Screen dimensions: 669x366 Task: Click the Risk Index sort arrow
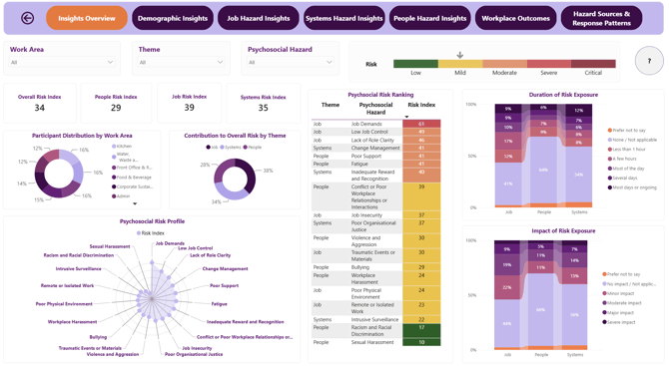(406, 117)
